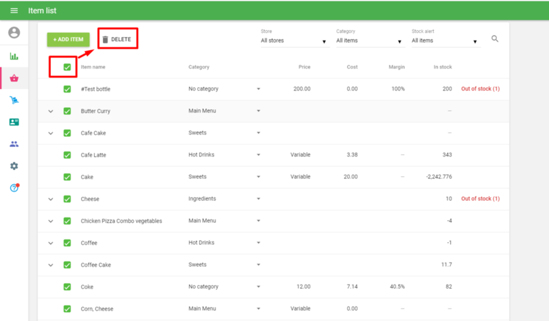Uncheck the #Test bottle item checkbox

coord(67,89)
